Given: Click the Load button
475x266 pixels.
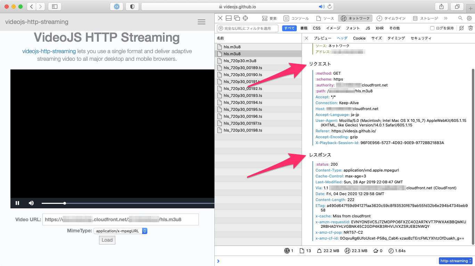Looking at the screenshot, I should click(107, 240).
